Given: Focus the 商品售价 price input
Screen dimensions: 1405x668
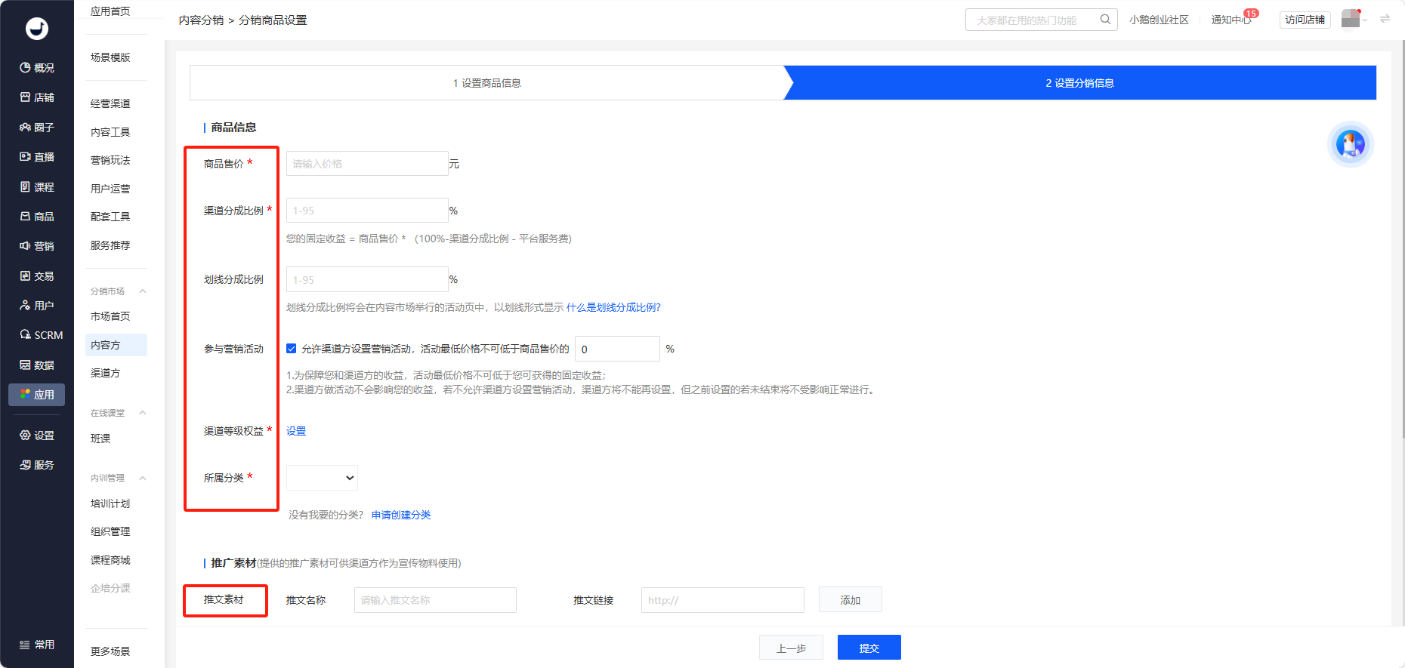Looking at the screenshot, I should [x=367, y=164].
